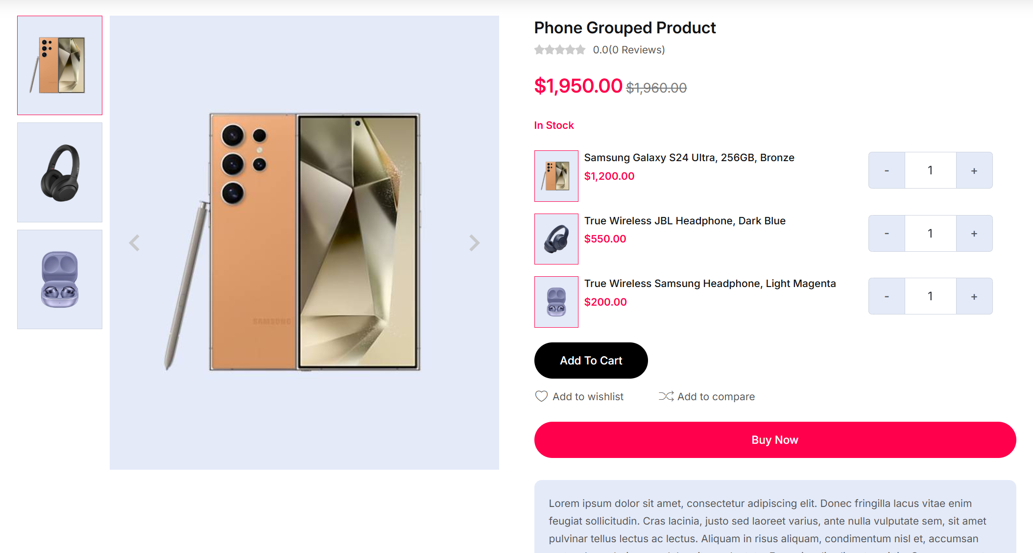The height and width of the screenshot is (553, 1033).
Task: Open the True Wireless JBL Headphone link
Action: [x=684, y=221]
